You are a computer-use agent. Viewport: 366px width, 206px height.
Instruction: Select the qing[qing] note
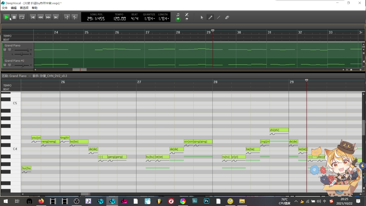click(x=203, y=141)
